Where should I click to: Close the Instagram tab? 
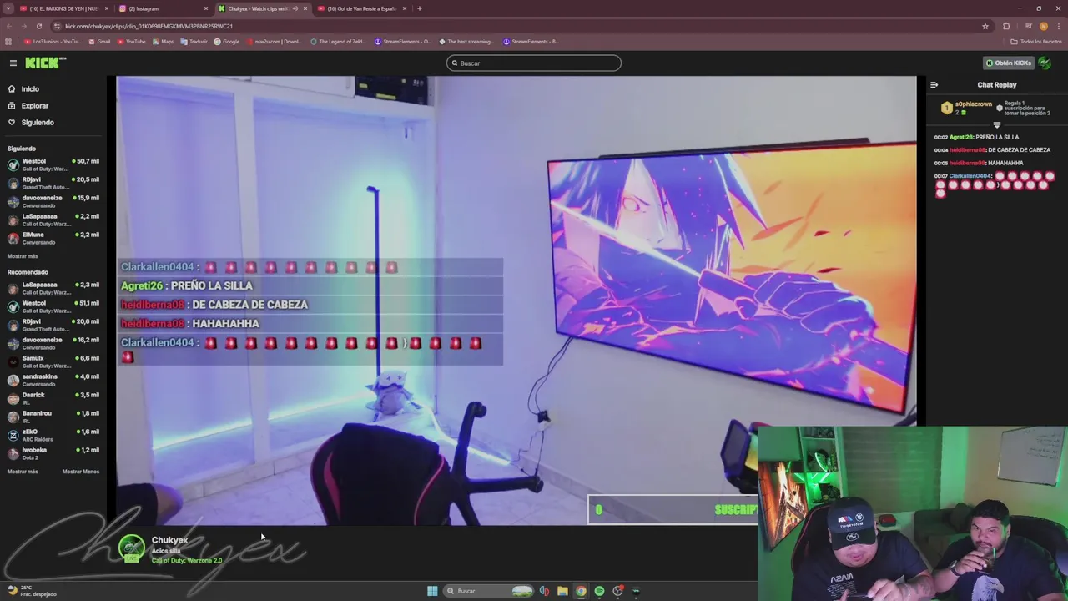pos(206,8)
